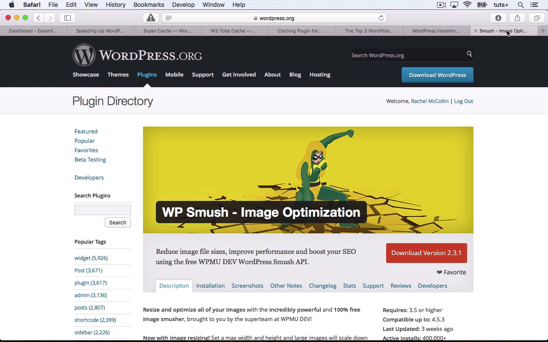Open Spotlight search in menu bar
Viewport: 548px width, 342px height.
[521, 5]
